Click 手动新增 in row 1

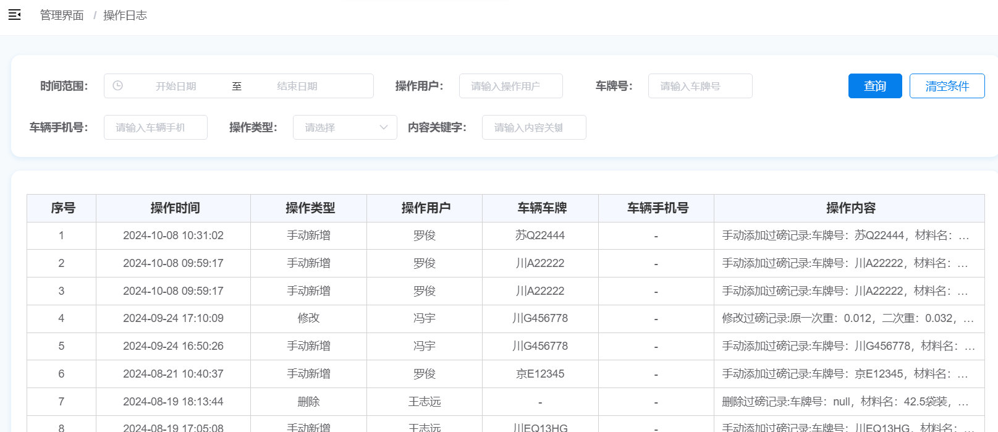[x=309, y=235]
